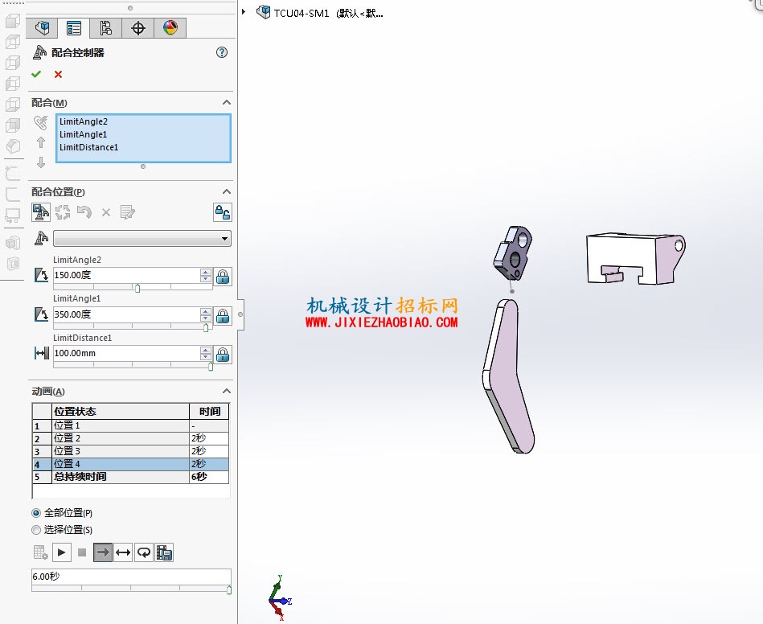
Task: Play the animation
Action: pos(61,552)
